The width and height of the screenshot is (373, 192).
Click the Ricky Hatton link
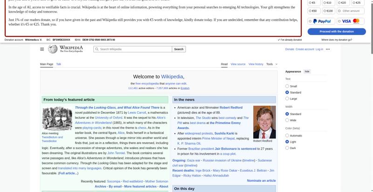pos(193,176)
